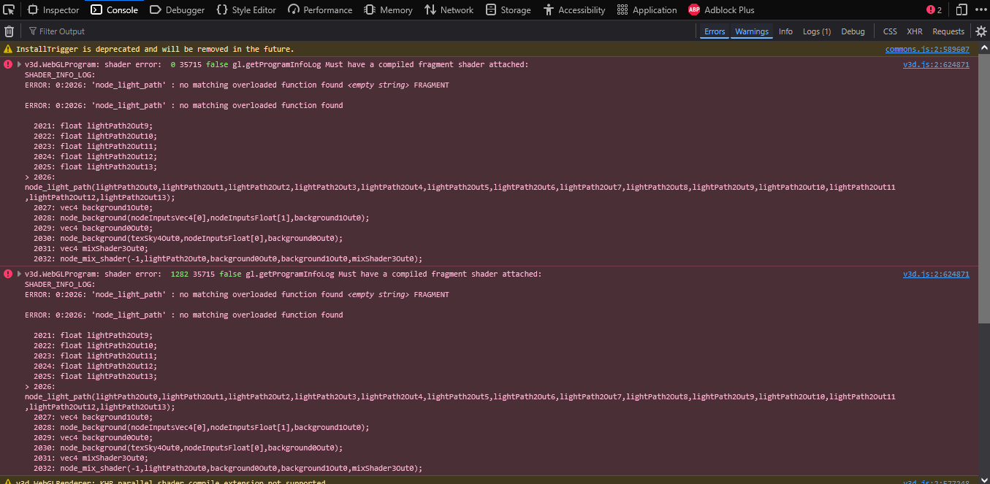Click error icon of the '0 35715' shader error

pyautogui.click(x=8, y=64)
